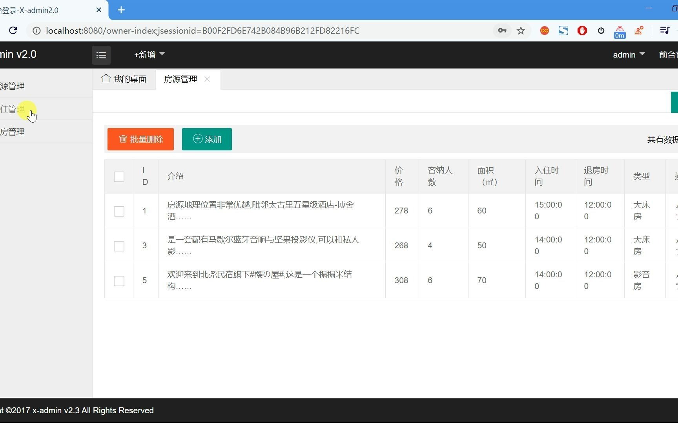Toggle the sidebar with the hamburger icon

pyautogui.click(x=101, y=55)
